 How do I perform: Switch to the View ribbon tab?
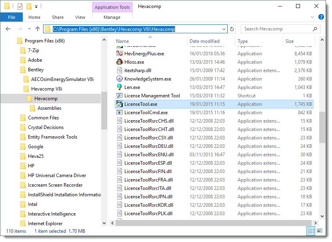coord(80,17)
